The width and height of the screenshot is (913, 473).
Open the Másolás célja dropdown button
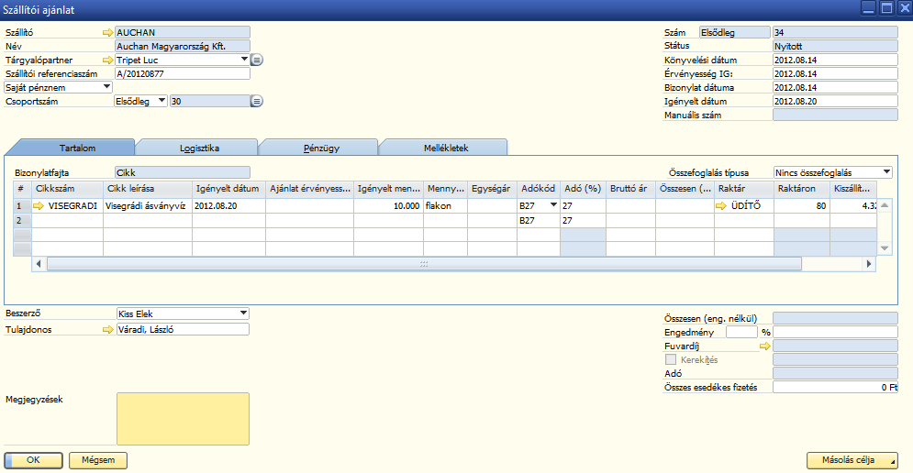click(852, 460)
